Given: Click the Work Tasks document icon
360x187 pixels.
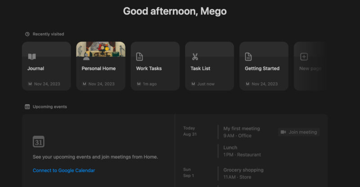Looking at the screenshot, I should tap(140, 57).
